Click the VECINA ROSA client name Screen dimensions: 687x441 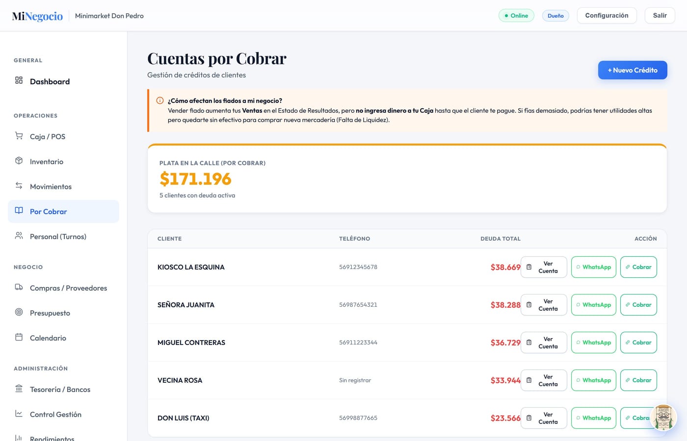(180, 380)
